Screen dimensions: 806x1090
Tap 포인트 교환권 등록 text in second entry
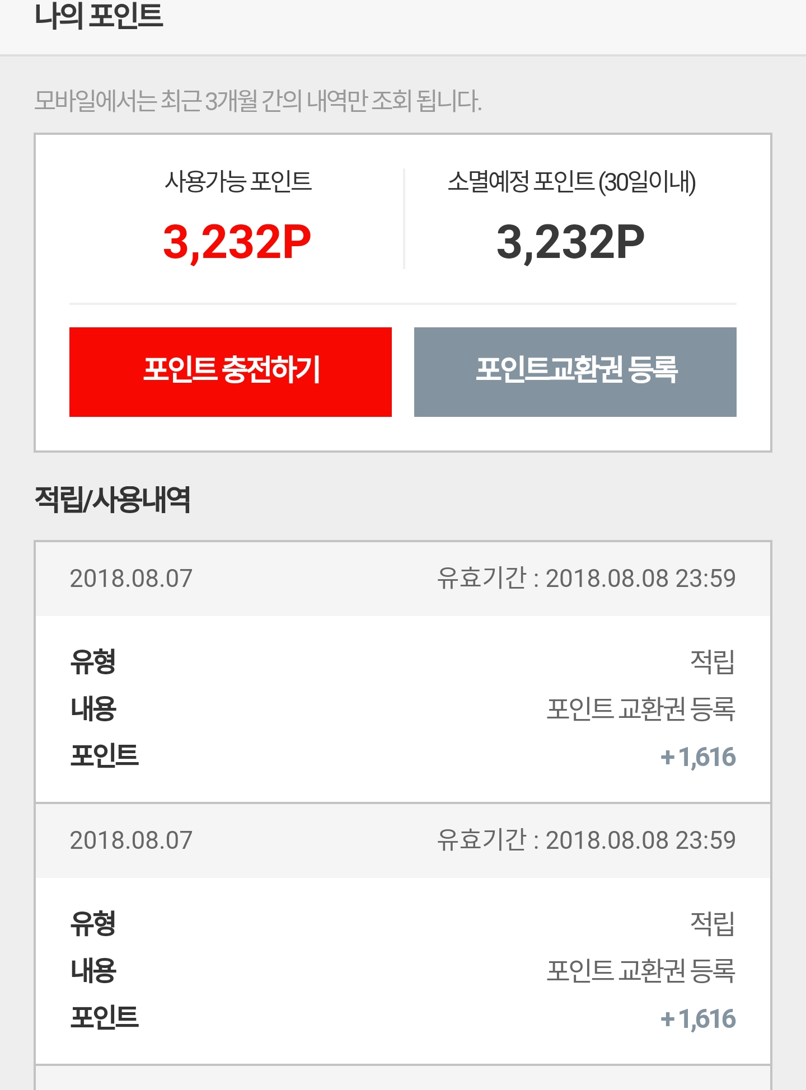(641, 971)
